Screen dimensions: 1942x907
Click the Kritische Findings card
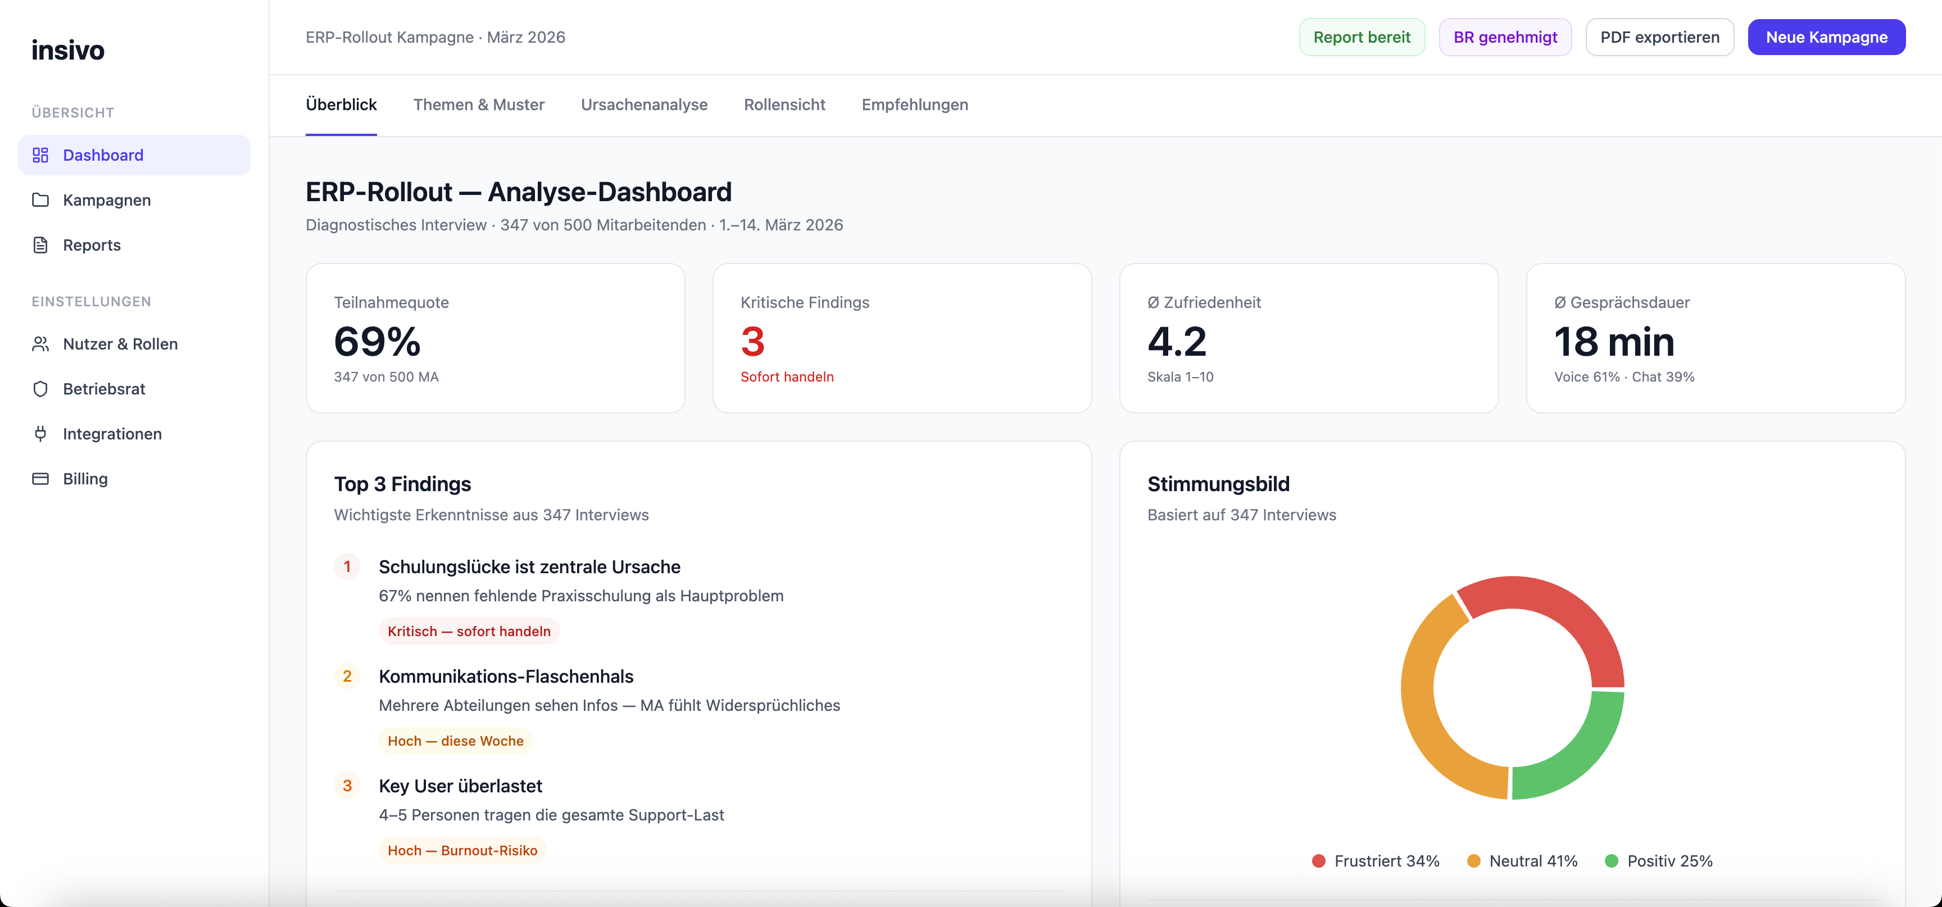(902, 338)
